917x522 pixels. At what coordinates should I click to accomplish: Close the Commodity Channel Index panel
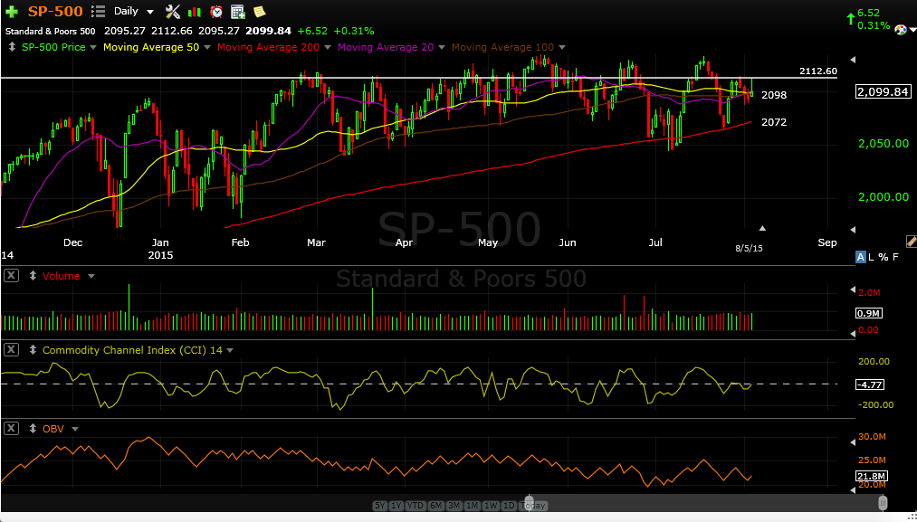tap(11, 349)
